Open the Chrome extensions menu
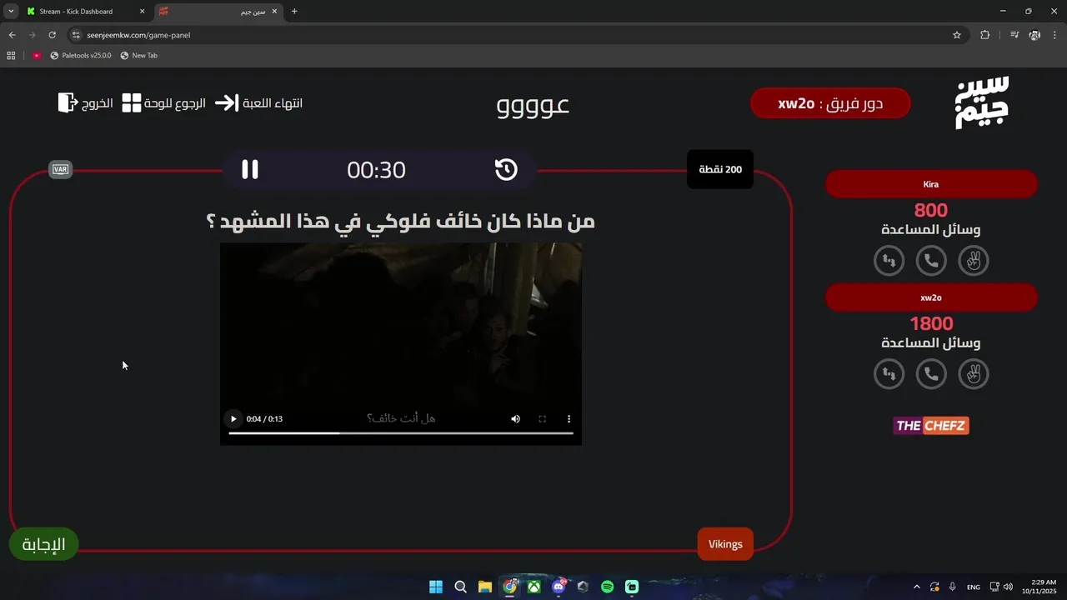Viewport: 1067px width, 600px height. click(x=984, y=35)
